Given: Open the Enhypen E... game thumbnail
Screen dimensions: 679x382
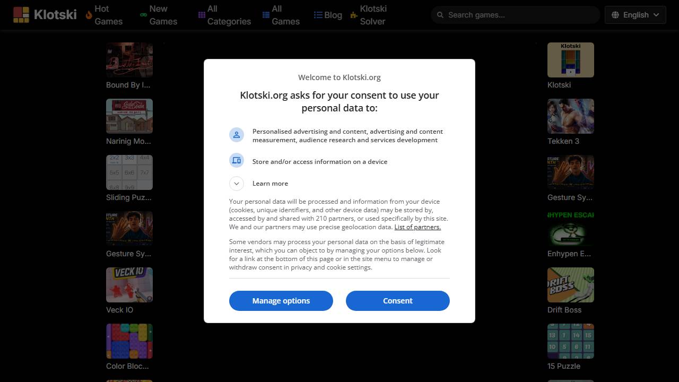Looking at the screenshot, I should point(571,229).
